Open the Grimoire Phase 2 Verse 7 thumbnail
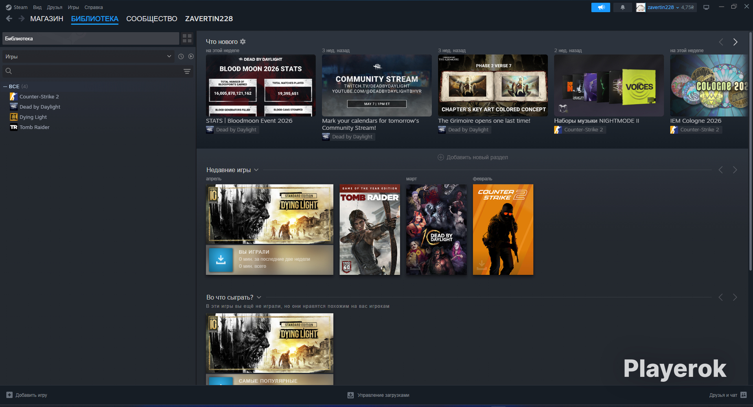753x407 pixels. [x=493, y=85]
